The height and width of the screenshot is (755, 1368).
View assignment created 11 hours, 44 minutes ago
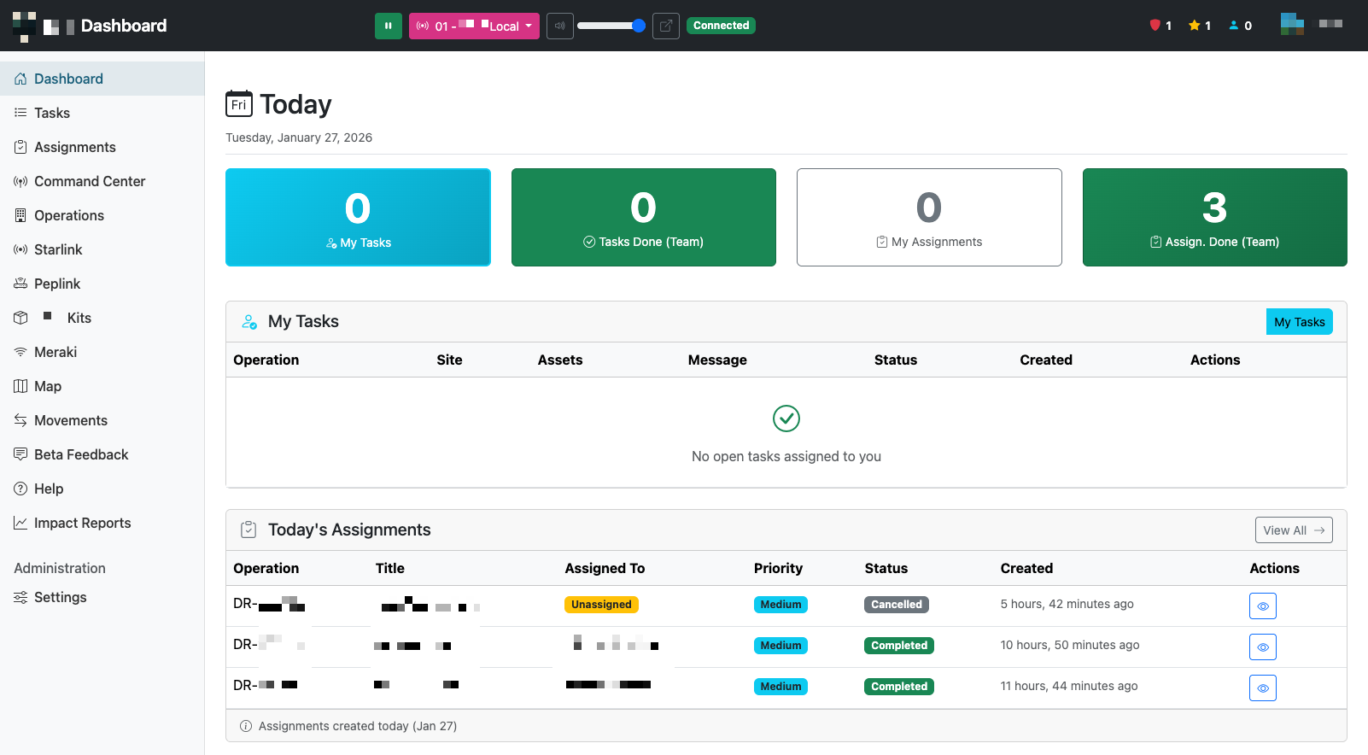[x=1263, y=688]
